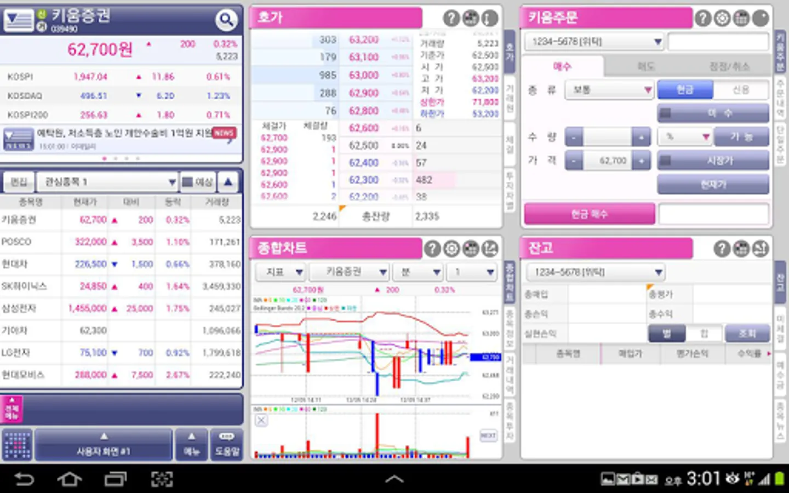Click the NEXT button on volume chart
This screenshot has width=789, height=493.
pyautogui.click(x=488, y=435)
